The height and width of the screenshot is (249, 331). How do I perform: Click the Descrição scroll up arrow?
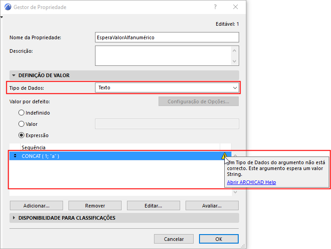click(234, 51)
